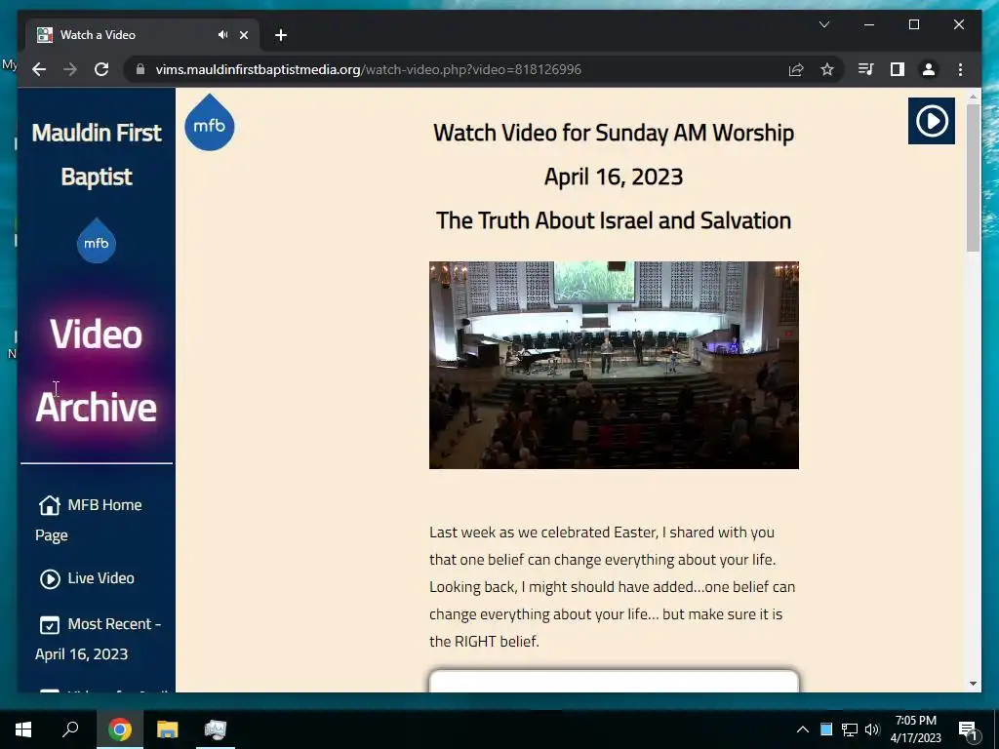Click the mfb droplet logo in sidebar
Image resolution: width=999 pixels, height=749 pixels.
pyautogui.click(x=97, y=240)
